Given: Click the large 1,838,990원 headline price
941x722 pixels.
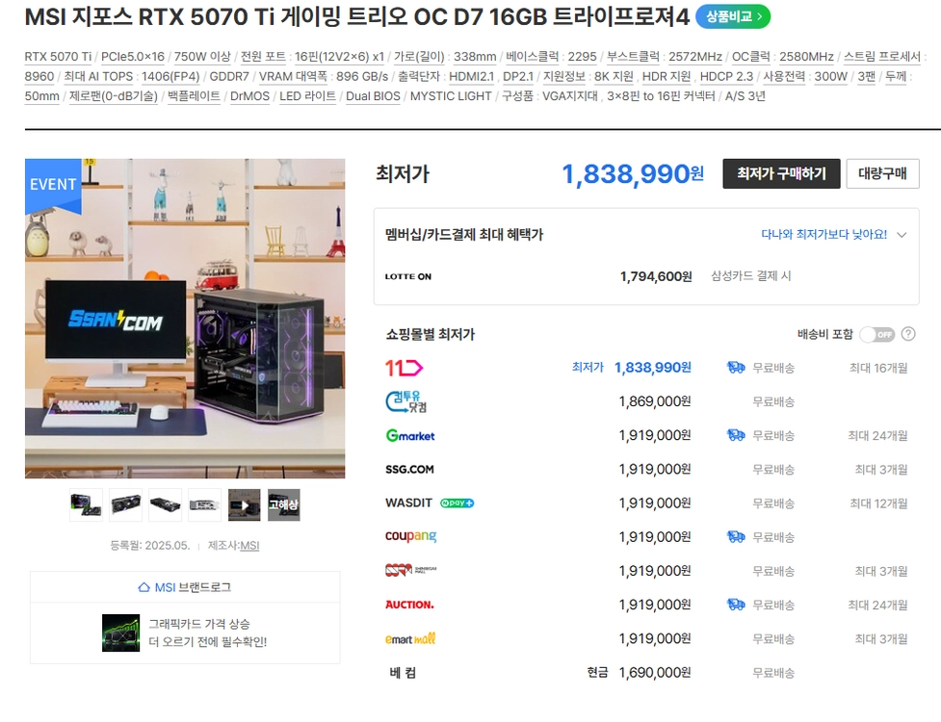Looking at the screenshot, I should 633,174.
